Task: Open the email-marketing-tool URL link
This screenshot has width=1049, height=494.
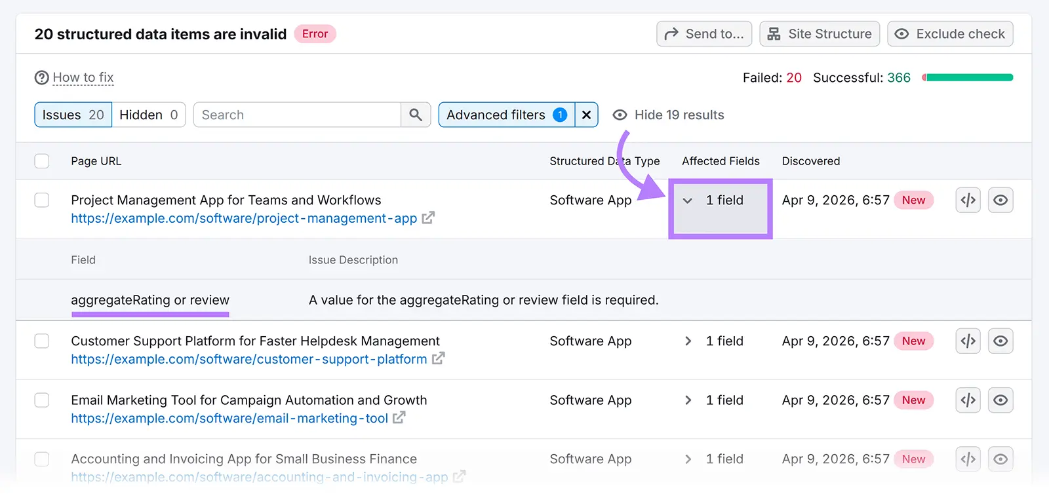Action: coord(229,418)
